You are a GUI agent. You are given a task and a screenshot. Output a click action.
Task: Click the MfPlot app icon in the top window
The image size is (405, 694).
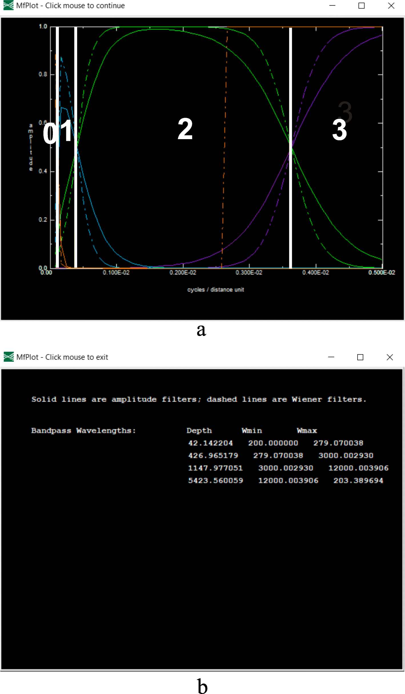point(9,5)
